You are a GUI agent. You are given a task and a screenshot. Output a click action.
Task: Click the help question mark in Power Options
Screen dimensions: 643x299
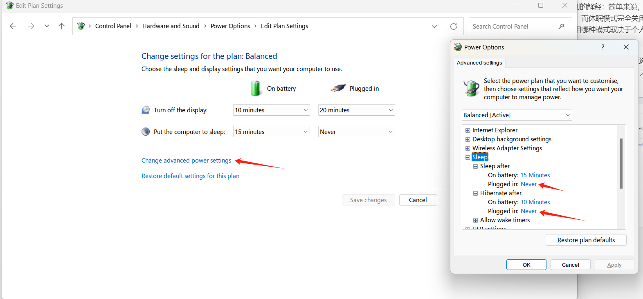click(603, 47)
